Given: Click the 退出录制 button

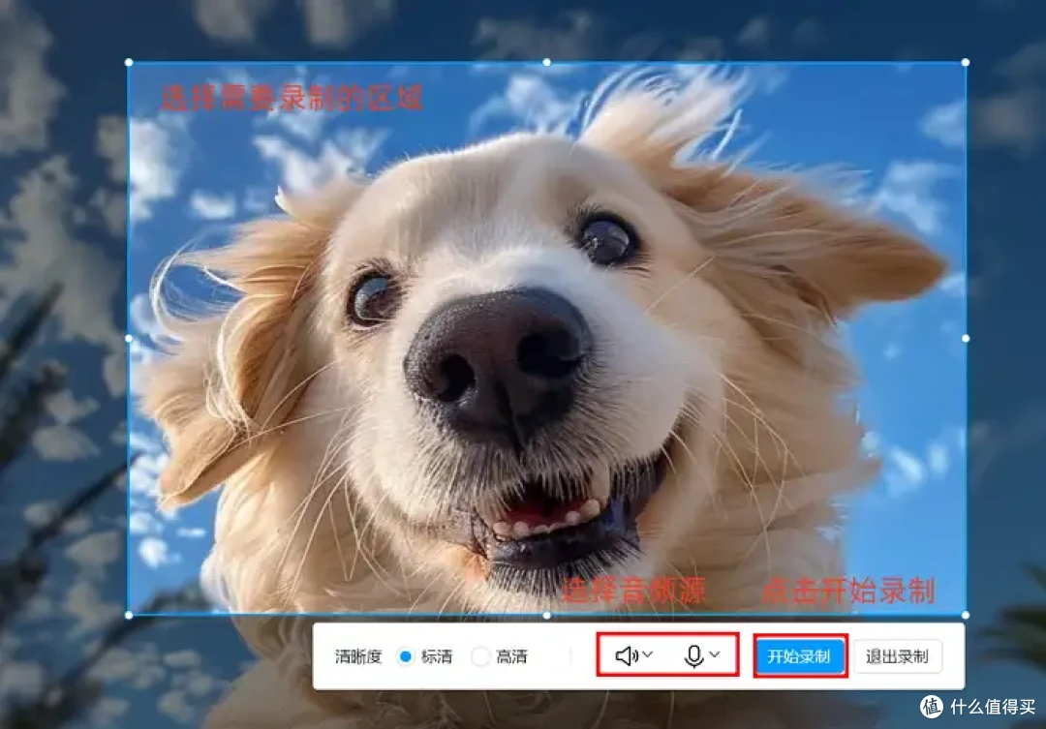Looking at the screenshot, I should (897, 656).
